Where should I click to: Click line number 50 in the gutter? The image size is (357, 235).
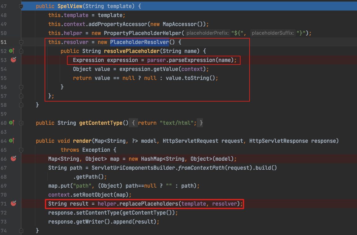[4, 33]
